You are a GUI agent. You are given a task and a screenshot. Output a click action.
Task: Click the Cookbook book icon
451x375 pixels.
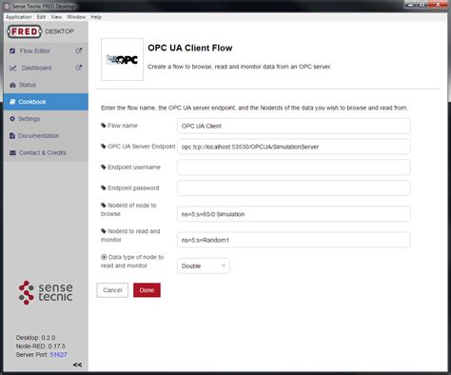pyautogui.click(x=12, y=102)
